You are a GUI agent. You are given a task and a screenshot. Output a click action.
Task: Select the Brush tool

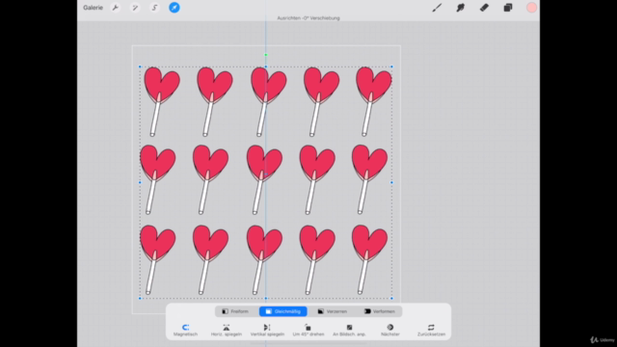tap(437, 8)
